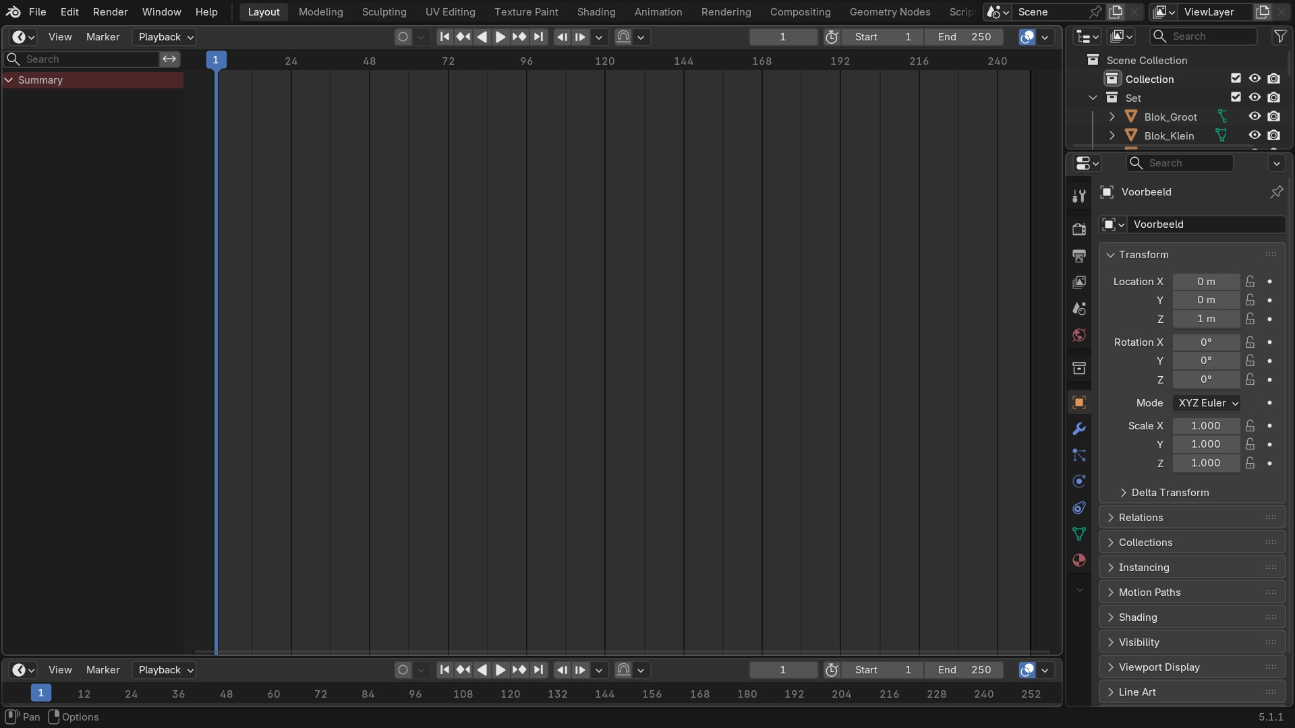
Task: Lock Location X value
Action: point(1250,282)
